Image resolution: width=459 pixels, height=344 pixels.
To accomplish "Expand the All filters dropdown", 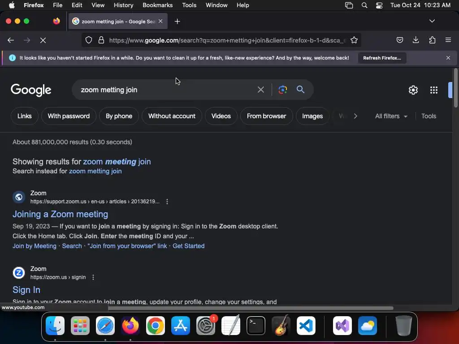I will coord(391,116).
